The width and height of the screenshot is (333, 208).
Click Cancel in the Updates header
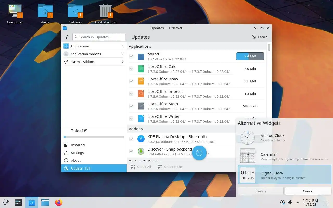point(260,37)
